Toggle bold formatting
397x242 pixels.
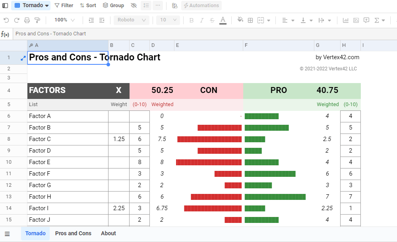192,20
